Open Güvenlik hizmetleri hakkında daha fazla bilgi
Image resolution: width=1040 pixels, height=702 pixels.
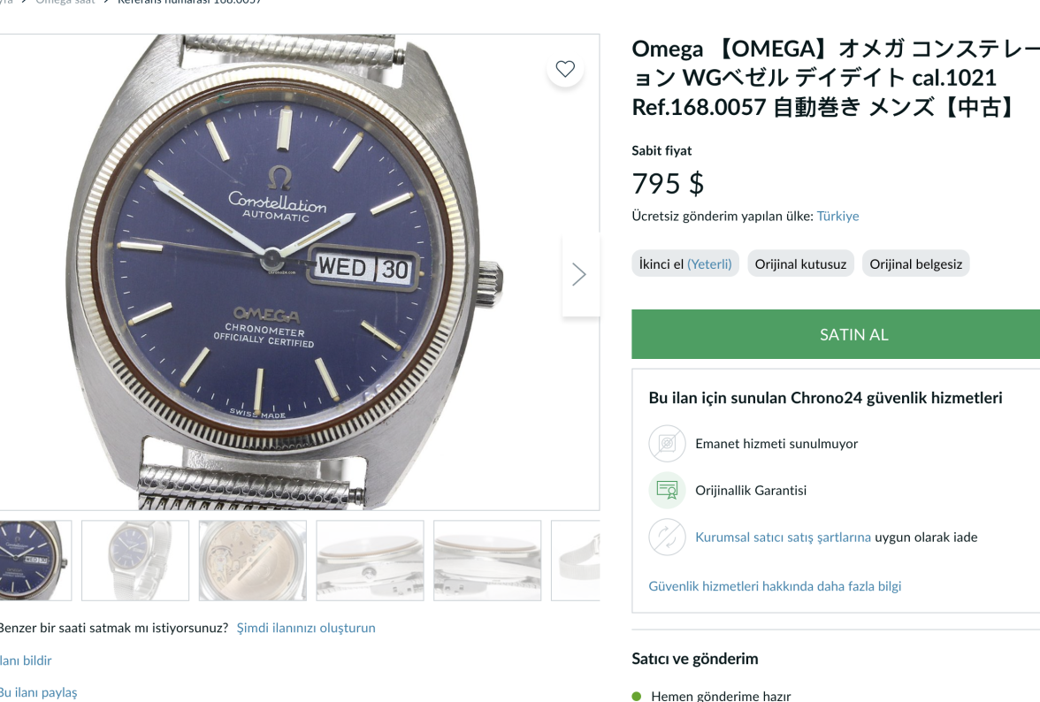coord(775,586)
